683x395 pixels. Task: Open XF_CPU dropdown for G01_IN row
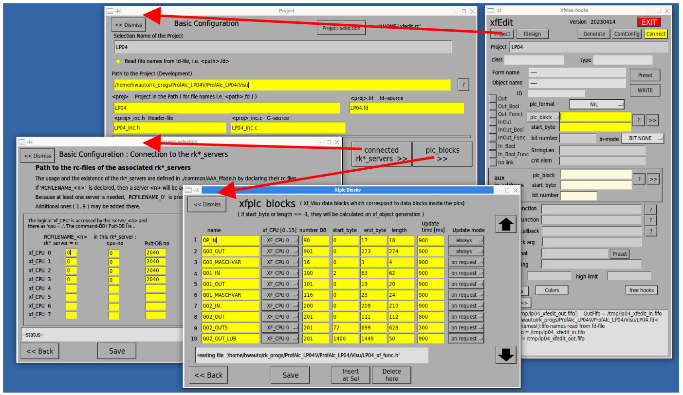coord(280,273)
